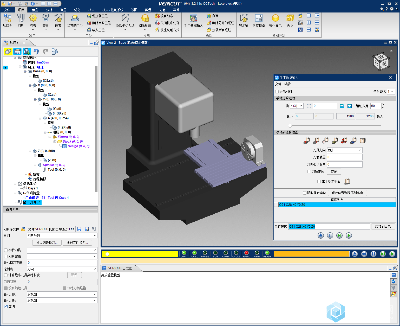Click the view cube in View 2
The height and width of the screenshot is (326, 400).
pos(381,62)
